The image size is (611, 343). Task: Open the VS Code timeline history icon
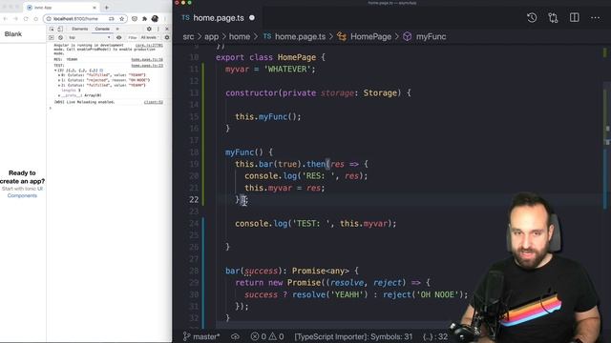tap(532, 17)
